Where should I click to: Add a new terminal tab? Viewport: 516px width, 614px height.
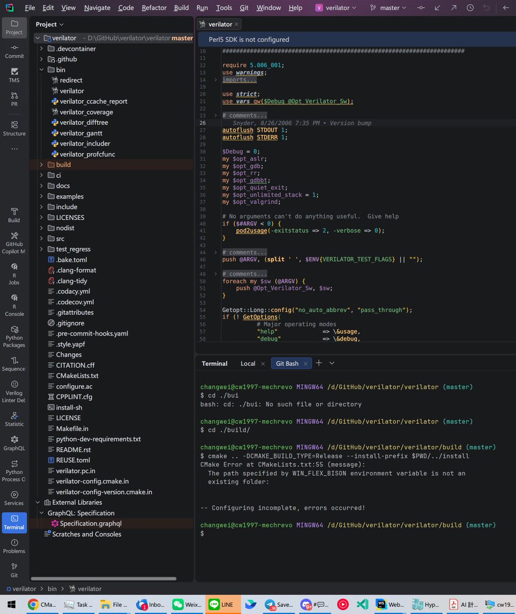click(319, 363)
